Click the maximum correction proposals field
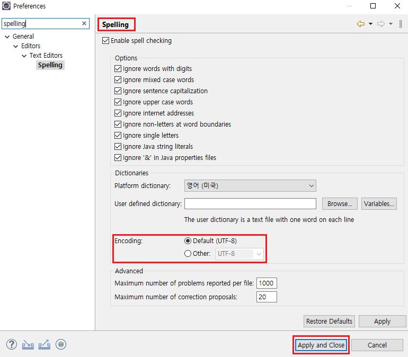Screen dimensions: 408x357 click(x=267, y=297)
